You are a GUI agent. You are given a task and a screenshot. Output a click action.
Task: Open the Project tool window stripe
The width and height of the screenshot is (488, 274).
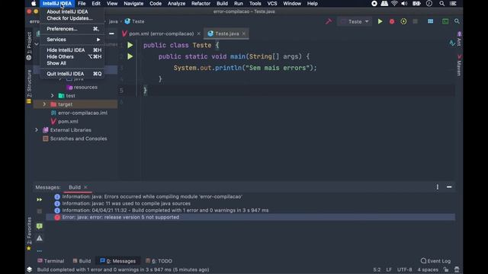tap(29, 46)
